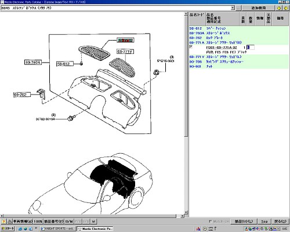
Task: Open the スタート start menu
Action: point(8,229)
